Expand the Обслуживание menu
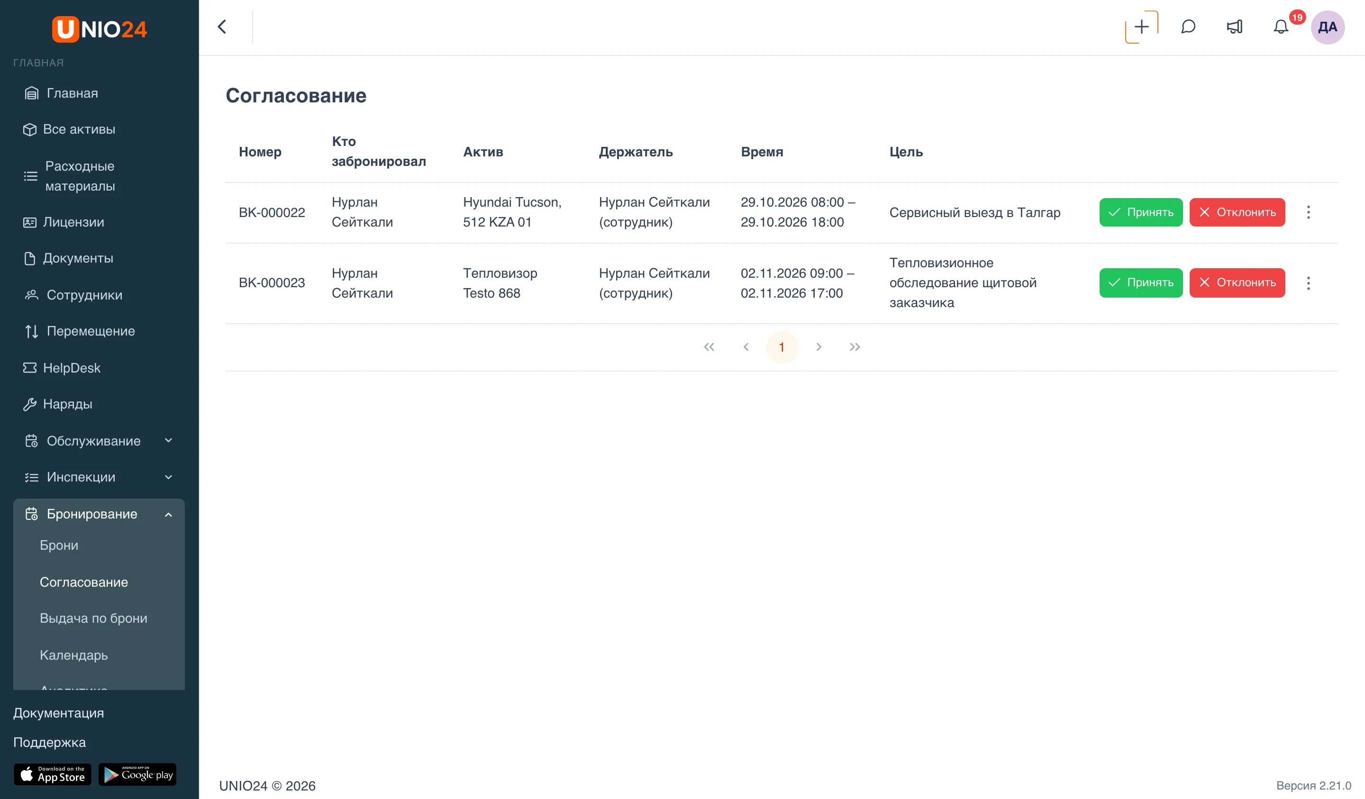This screenshot has height=799, width=1365. coord(99,440)
